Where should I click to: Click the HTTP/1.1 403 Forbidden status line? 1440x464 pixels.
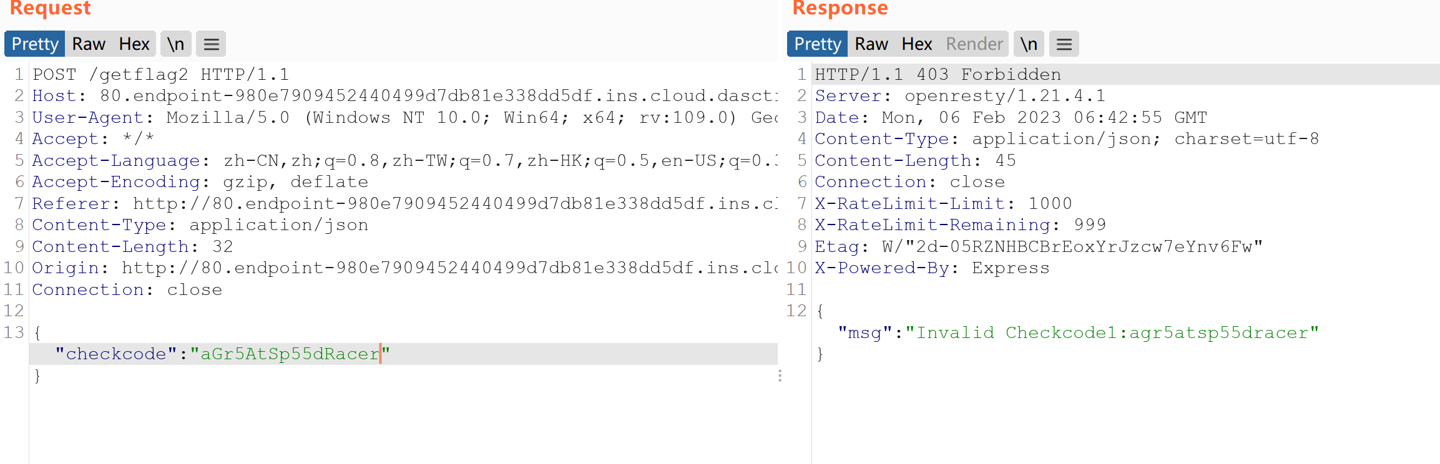(x=938, y=75)
